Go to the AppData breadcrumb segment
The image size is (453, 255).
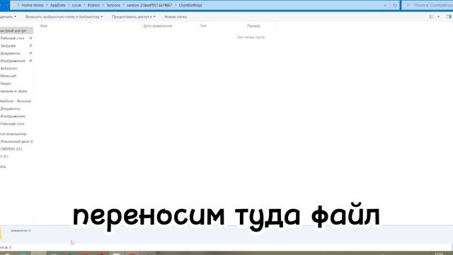click(58, 5)
